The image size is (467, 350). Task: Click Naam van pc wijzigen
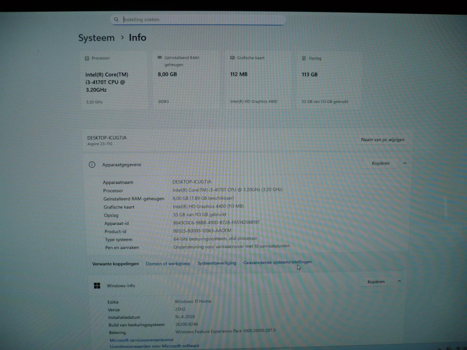382,140
